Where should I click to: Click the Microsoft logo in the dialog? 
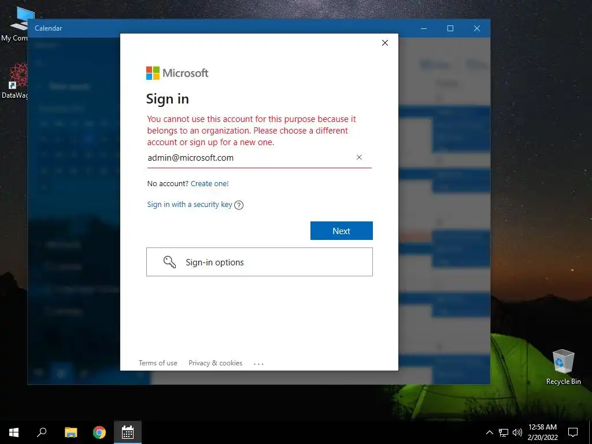[x=177, y=73]
